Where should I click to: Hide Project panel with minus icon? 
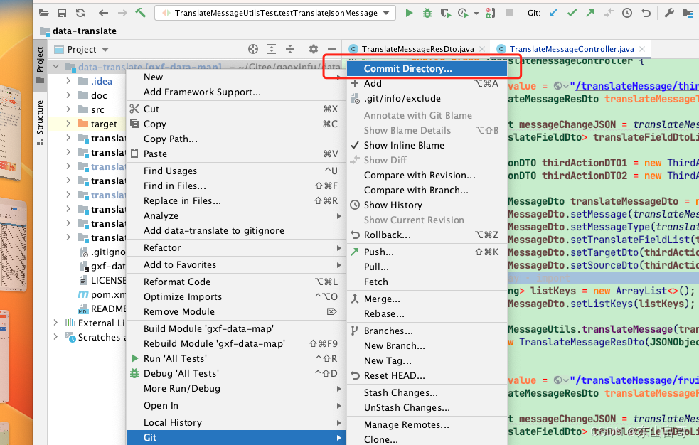point(332,49)
